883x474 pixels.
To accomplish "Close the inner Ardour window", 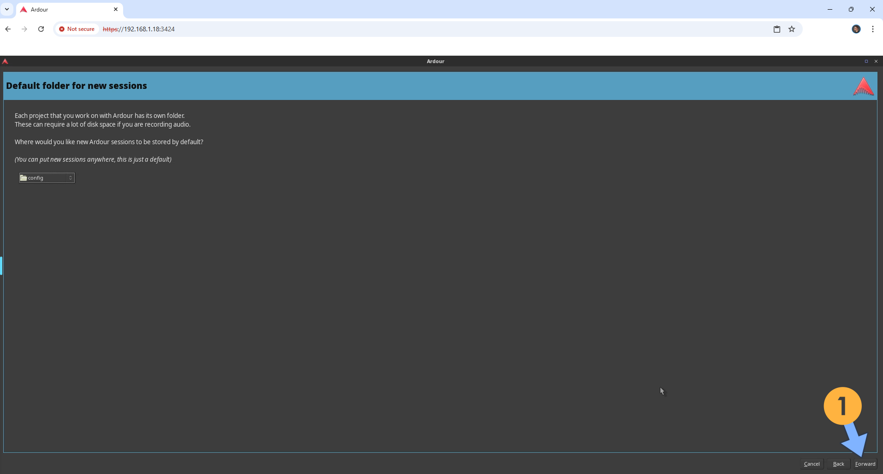I will 876,61.
